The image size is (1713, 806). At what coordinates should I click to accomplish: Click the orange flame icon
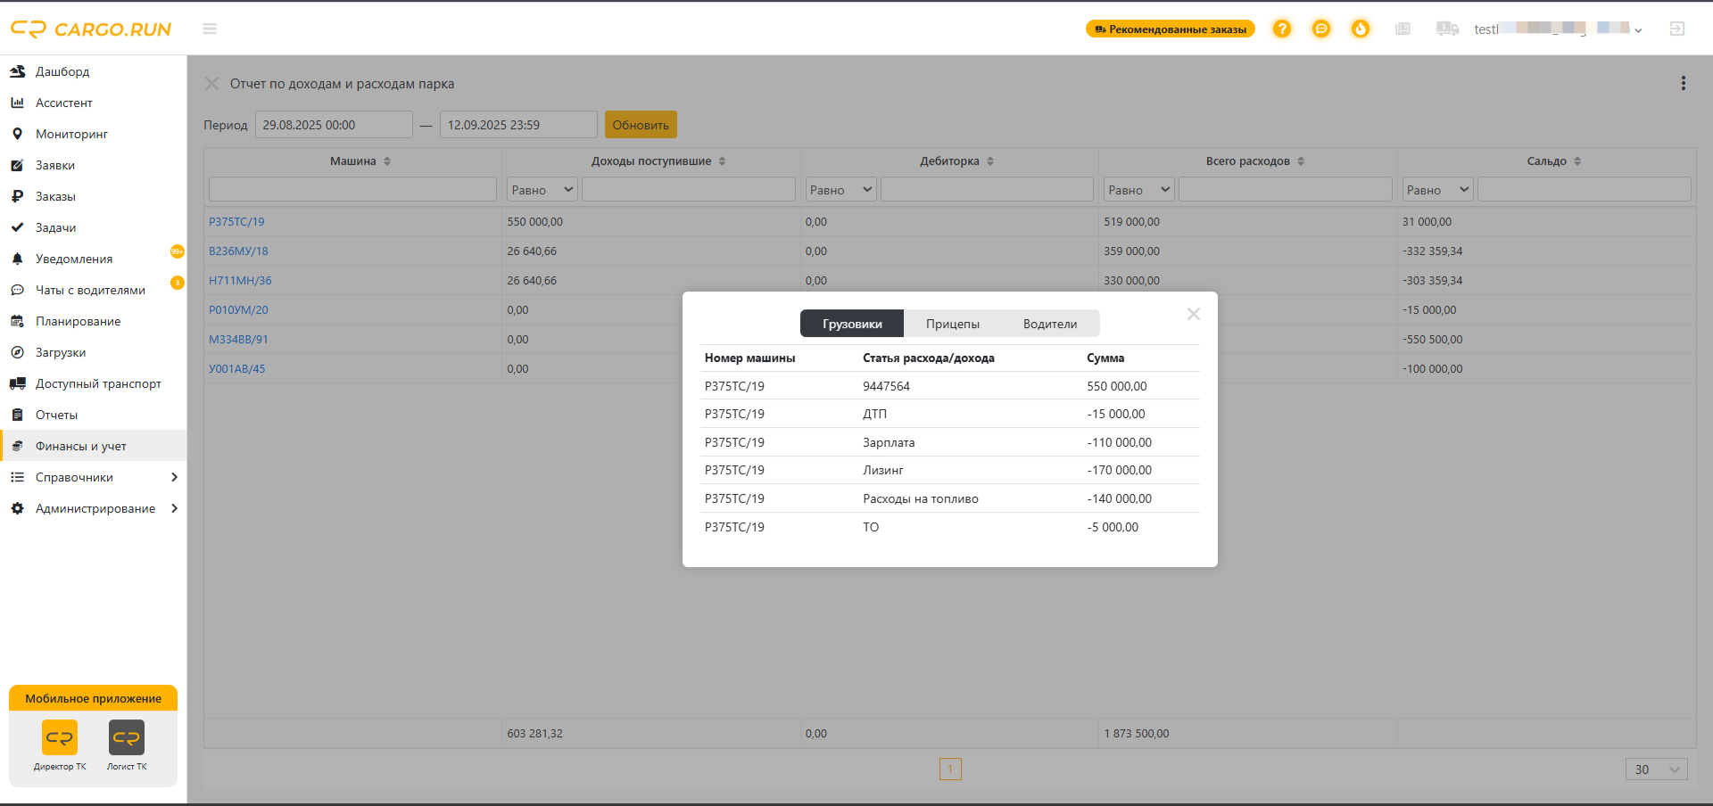(x=1361, y=29)
